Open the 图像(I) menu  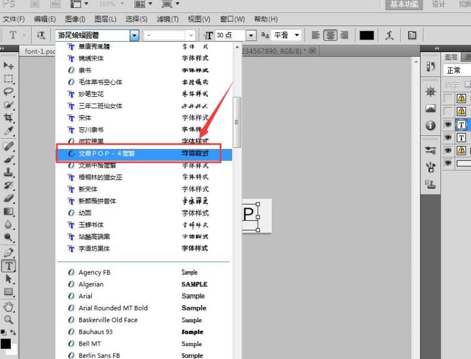(x=75, y=19)
